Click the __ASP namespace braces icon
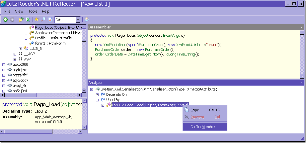 (x=20, y=54)
